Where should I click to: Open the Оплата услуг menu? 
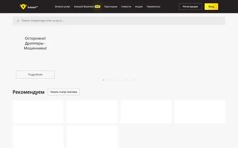click(x=62, y=7)
